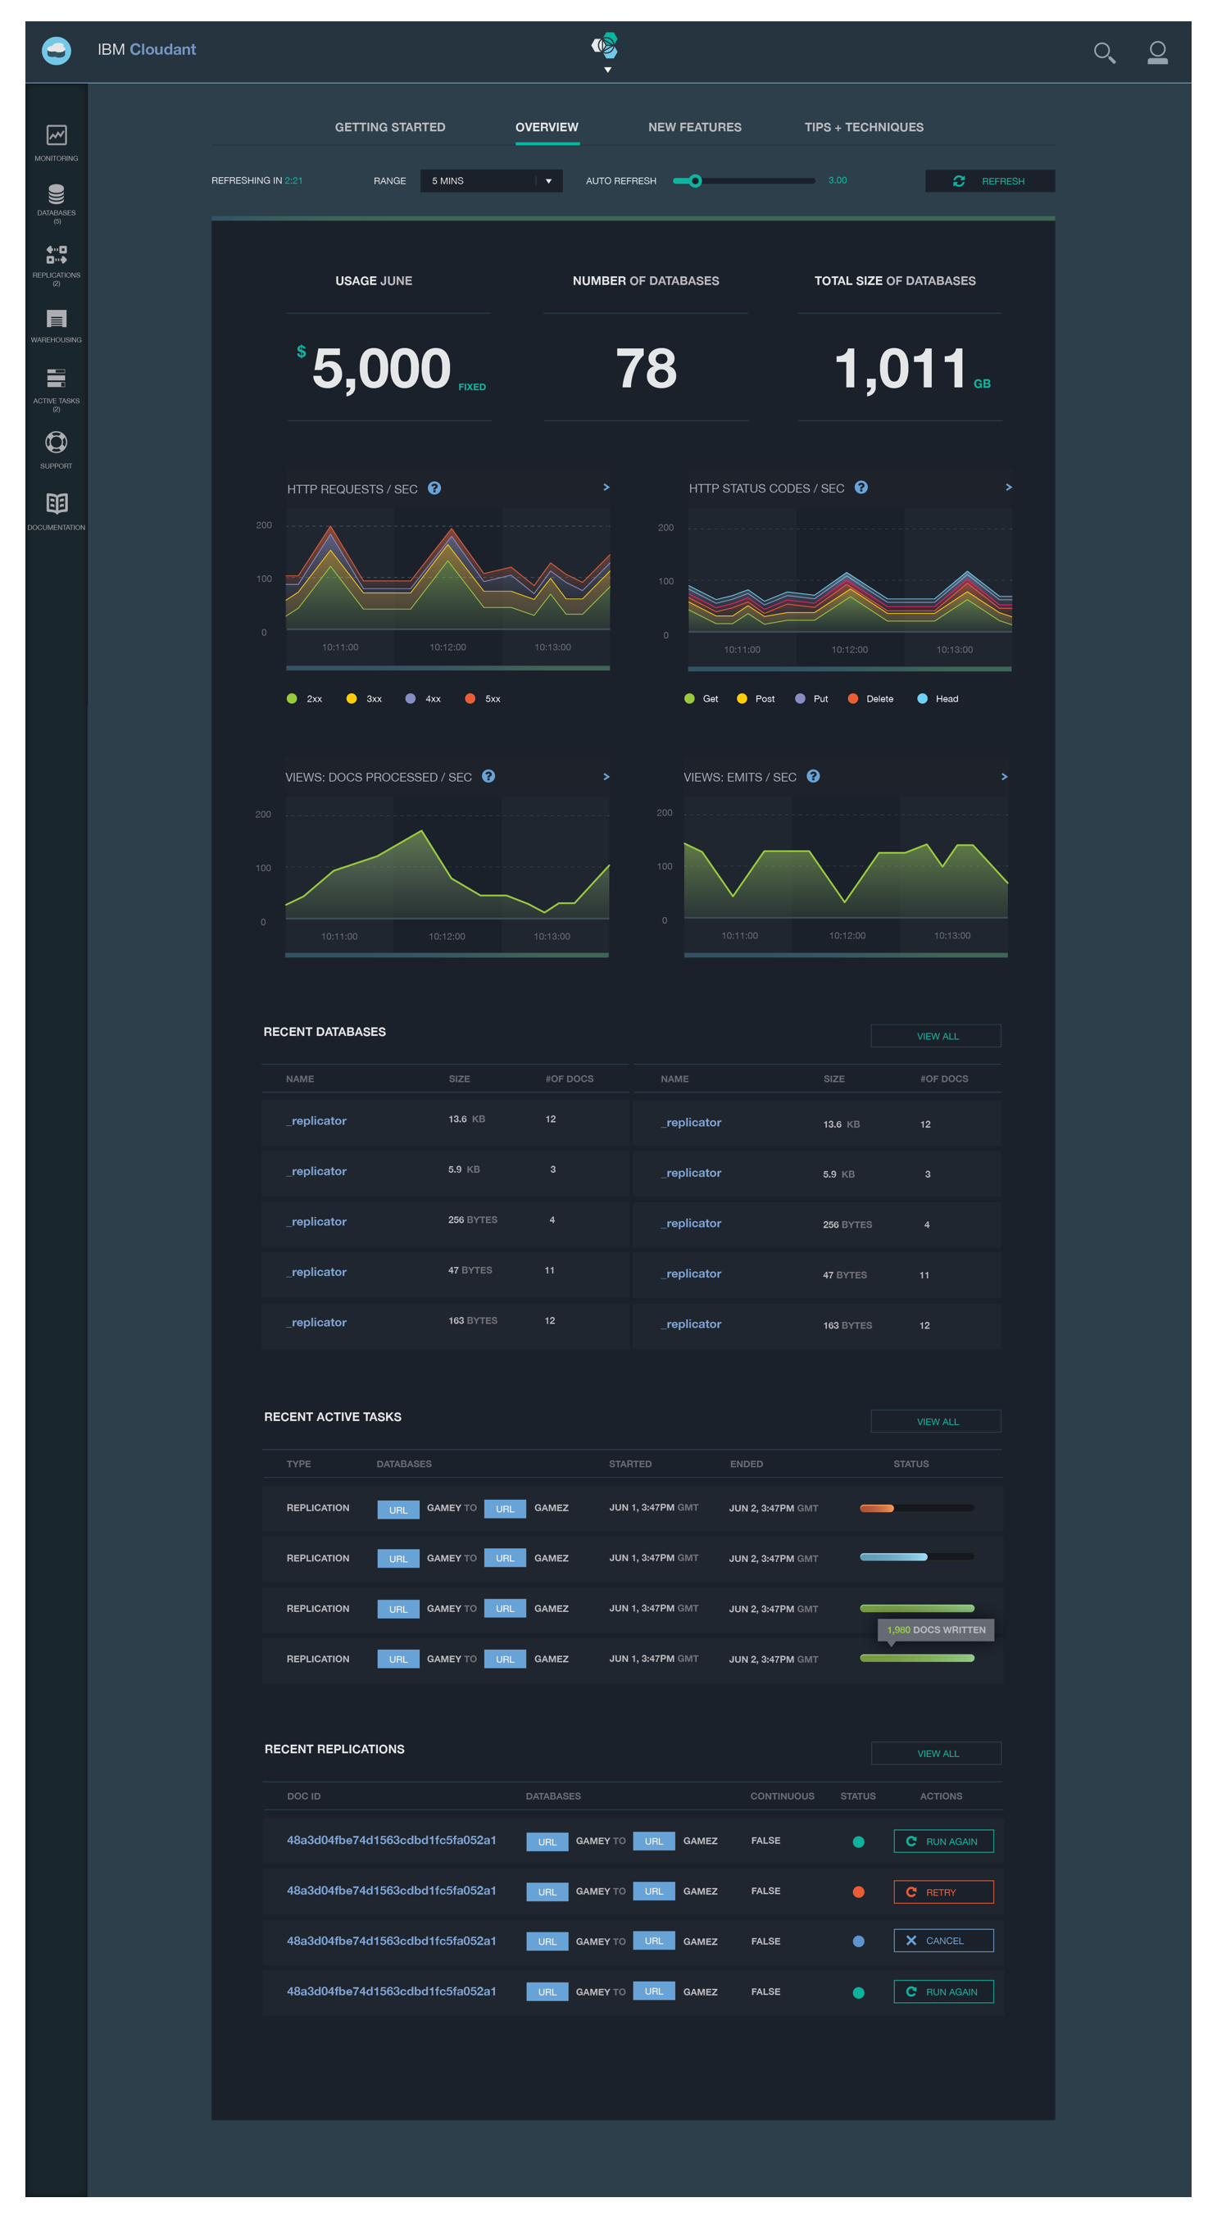Click help icon next to HTTP Requests / Sec
The width and height of the screenshot is (1217, 2225).
pos(434,488)
